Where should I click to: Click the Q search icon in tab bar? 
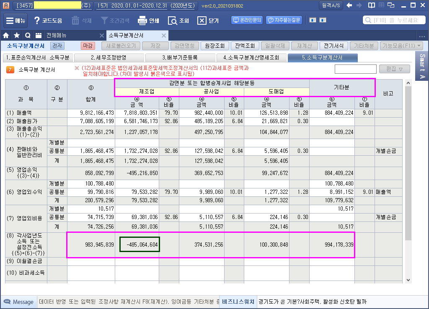coord(28,36)
